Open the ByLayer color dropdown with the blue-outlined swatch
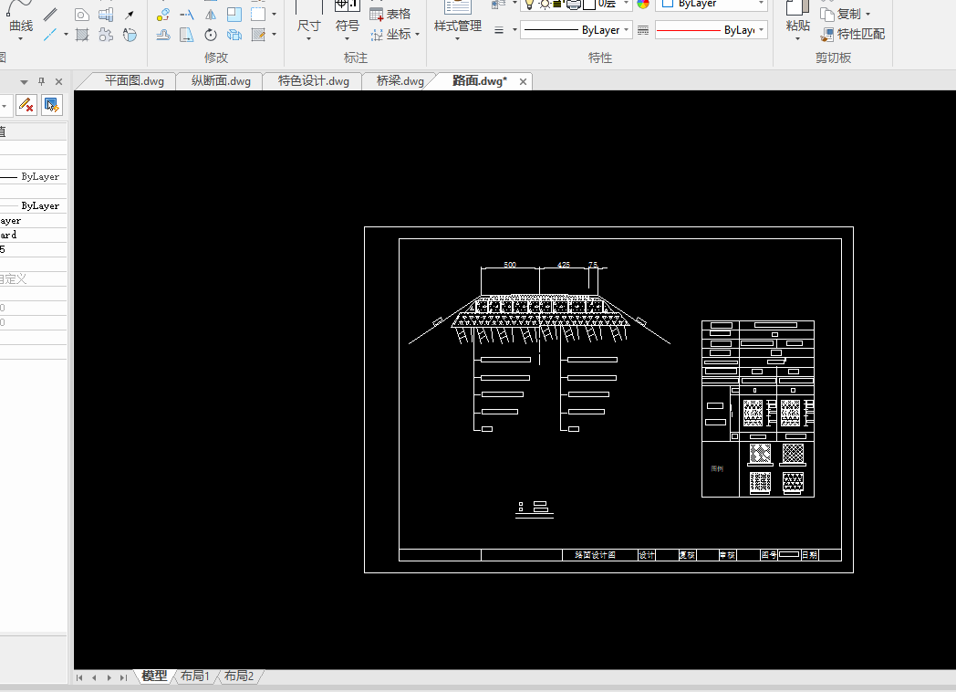956x692 pixels. tap(711, 4)
